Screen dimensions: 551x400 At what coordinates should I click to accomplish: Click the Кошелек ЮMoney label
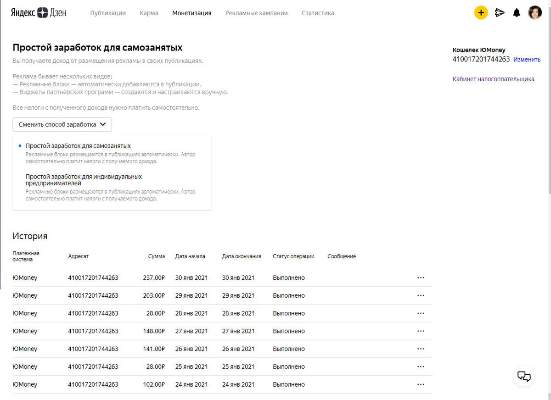(479, 50)
